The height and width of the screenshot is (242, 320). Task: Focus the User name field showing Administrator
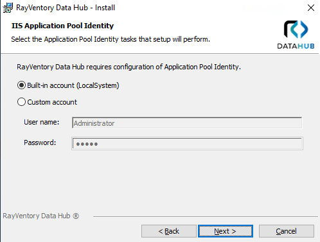pyautogui.click(x=187, y=123)
